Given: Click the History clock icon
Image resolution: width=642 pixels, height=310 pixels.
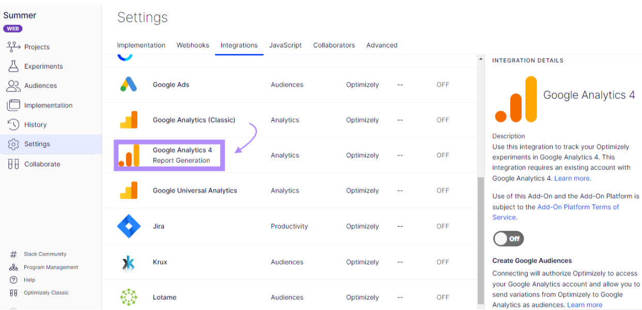Looking at the screenshot, I should 13,125.
